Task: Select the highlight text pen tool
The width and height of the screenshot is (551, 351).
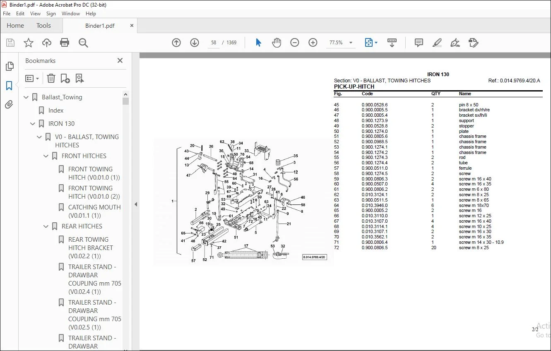Action: click(437, 43)
